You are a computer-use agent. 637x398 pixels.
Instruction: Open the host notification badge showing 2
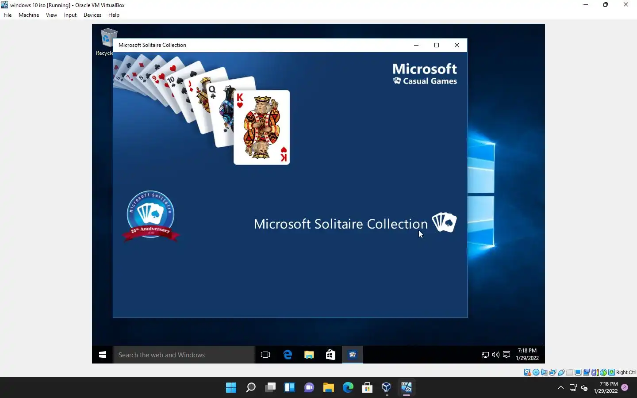[625, 387]
